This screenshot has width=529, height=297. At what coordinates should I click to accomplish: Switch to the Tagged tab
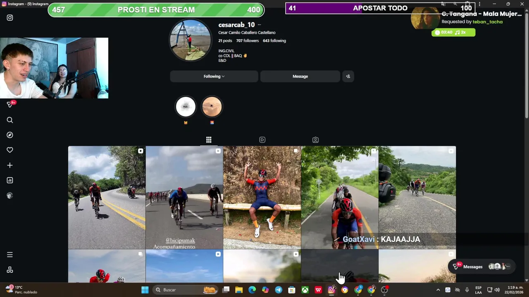(x=315, y=140)
